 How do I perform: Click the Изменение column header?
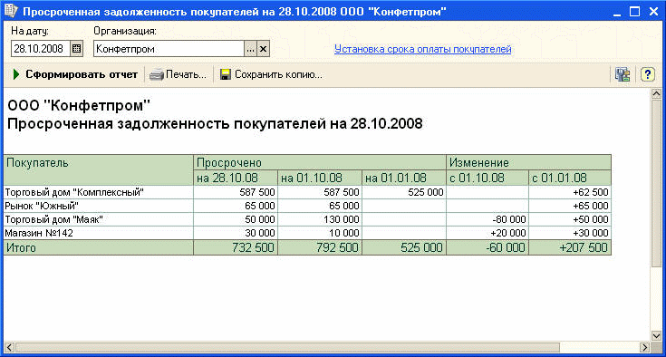(529, 162)
